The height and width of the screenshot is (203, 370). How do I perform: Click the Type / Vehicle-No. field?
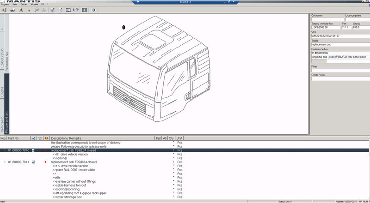pos(326,28)
